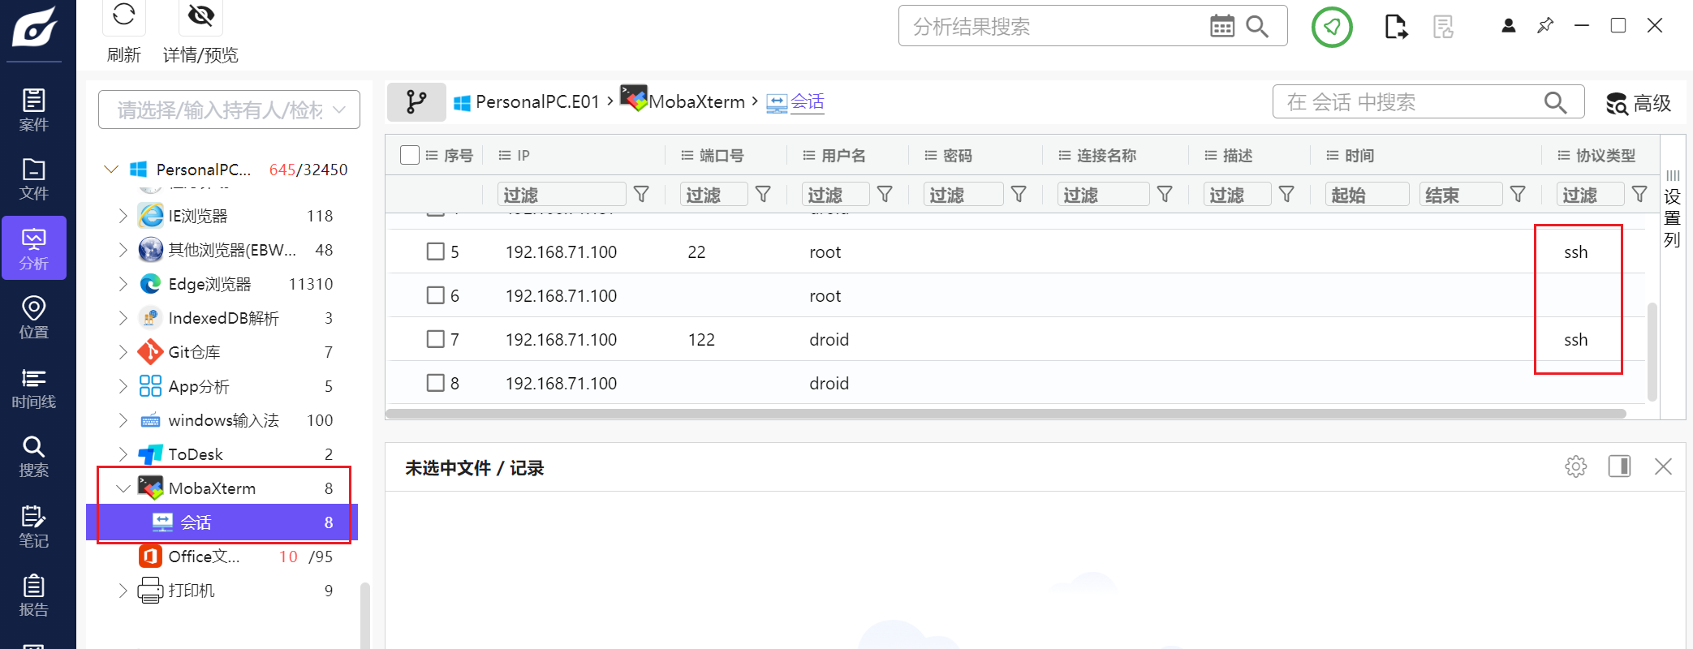1693x649 pixels.
Task: Click the IP column filter funnel icon
Action: tap(641, 195)
